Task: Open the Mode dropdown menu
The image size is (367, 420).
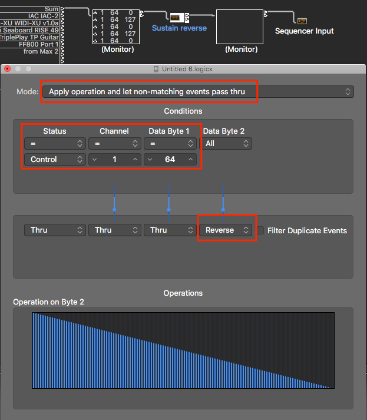Action: pos(197,91)
